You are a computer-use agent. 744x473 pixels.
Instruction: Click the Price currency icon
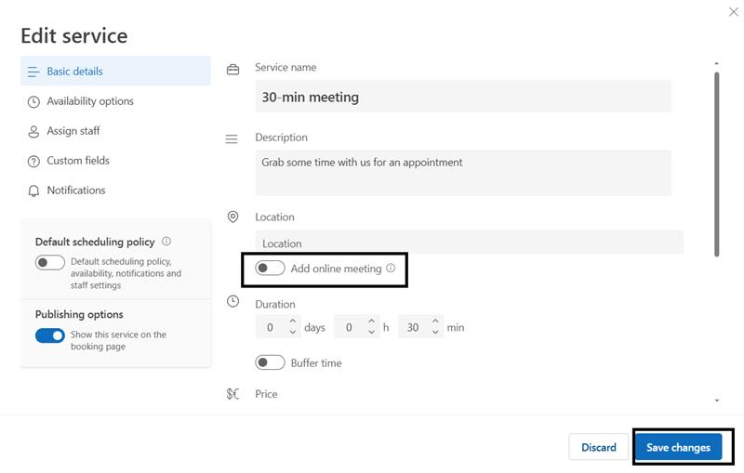pyautogui.click(x=232, y=394)
